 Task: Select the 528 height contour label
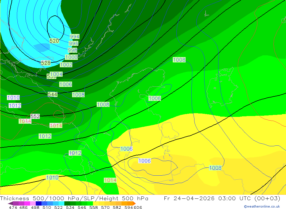[46, 63]
